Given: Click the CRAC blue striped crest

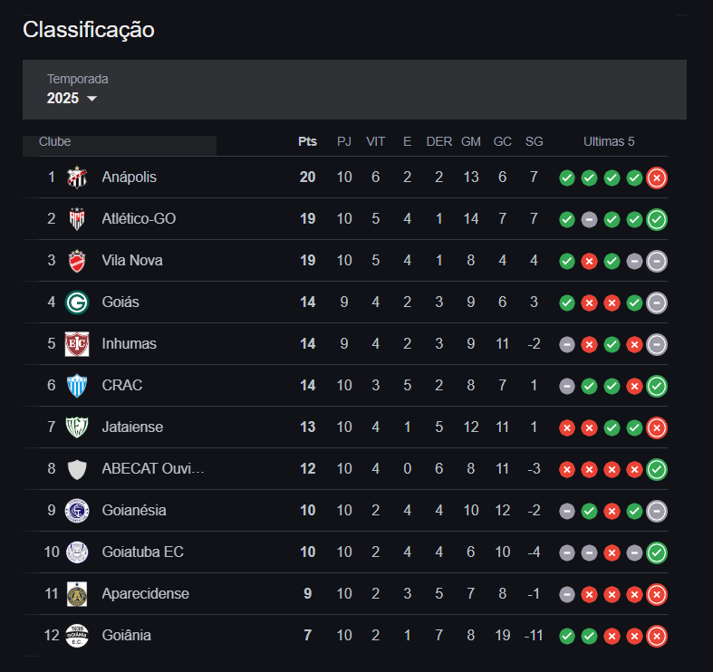Looking at the screenshot, I should (x=77, y=386).
